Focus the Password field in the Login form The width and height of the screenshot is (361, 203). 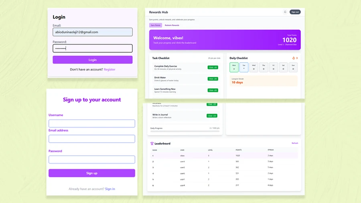click(x=93, y=48)
